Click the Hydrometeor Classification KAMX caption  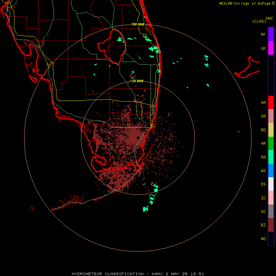(x=138, y=274)
